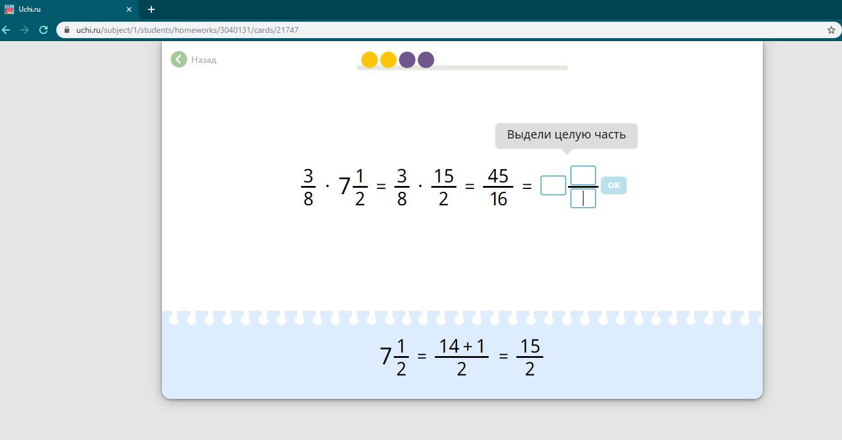Click the browser forward arrow
The width and height of the screenshot is (842, 440).
(25, 30)
